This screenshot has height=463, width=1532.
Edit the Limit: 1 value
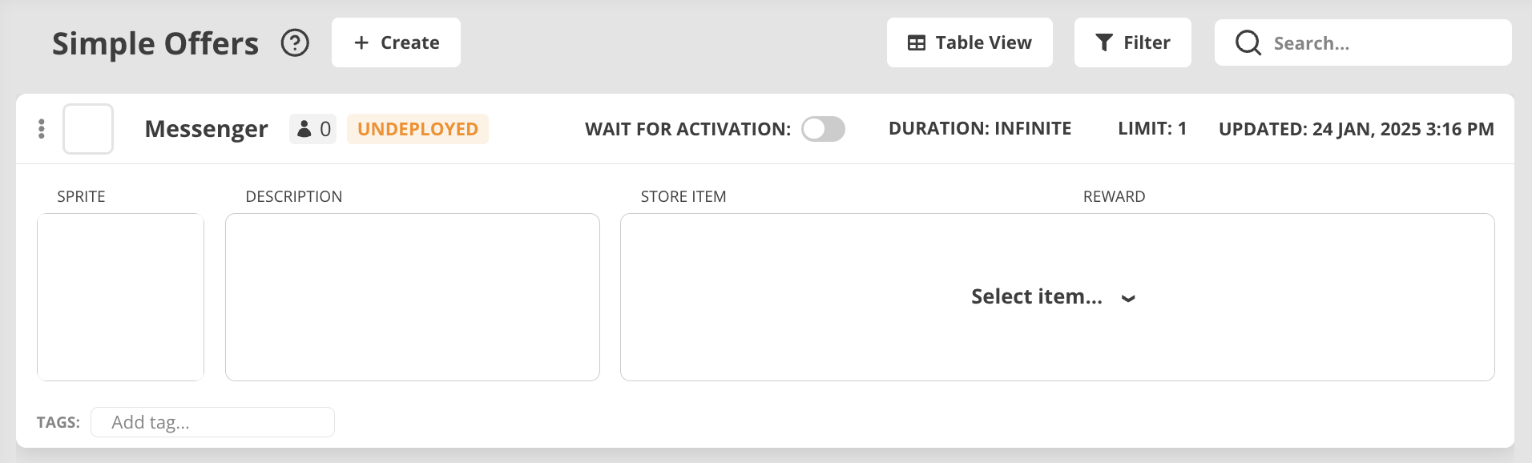(x=1151, y=129)
